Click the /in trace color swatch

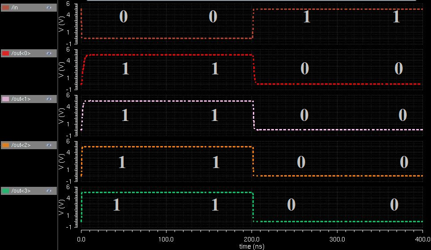tap(5, 8)
